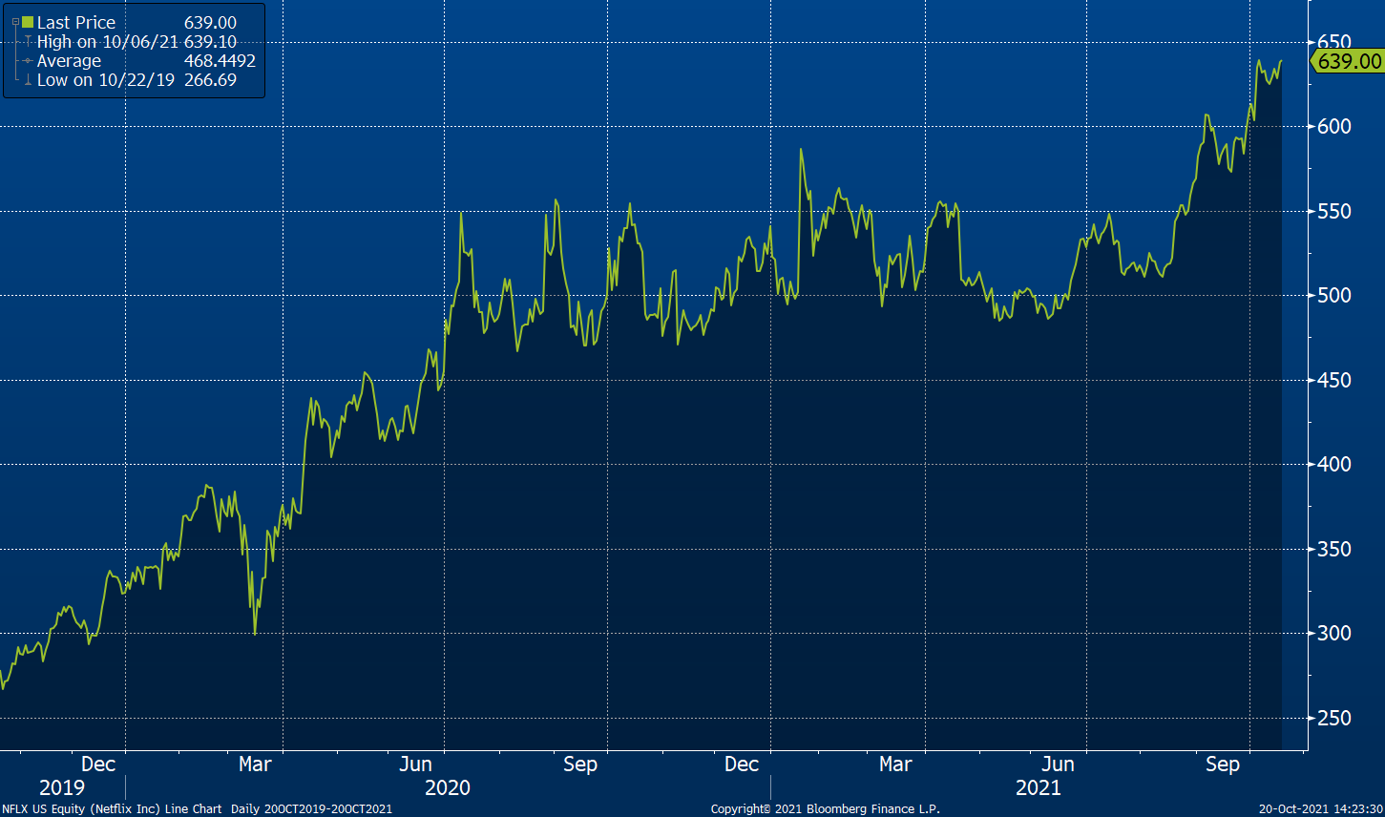Click the 266.69 low value
Viewport: 1385px width, 817px height.
tap(210, 80)
